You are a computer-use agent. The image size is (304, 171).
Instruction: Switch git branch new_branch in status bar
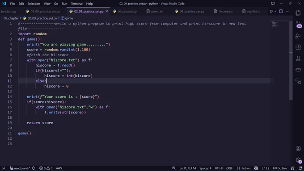[x=20, y=168]
